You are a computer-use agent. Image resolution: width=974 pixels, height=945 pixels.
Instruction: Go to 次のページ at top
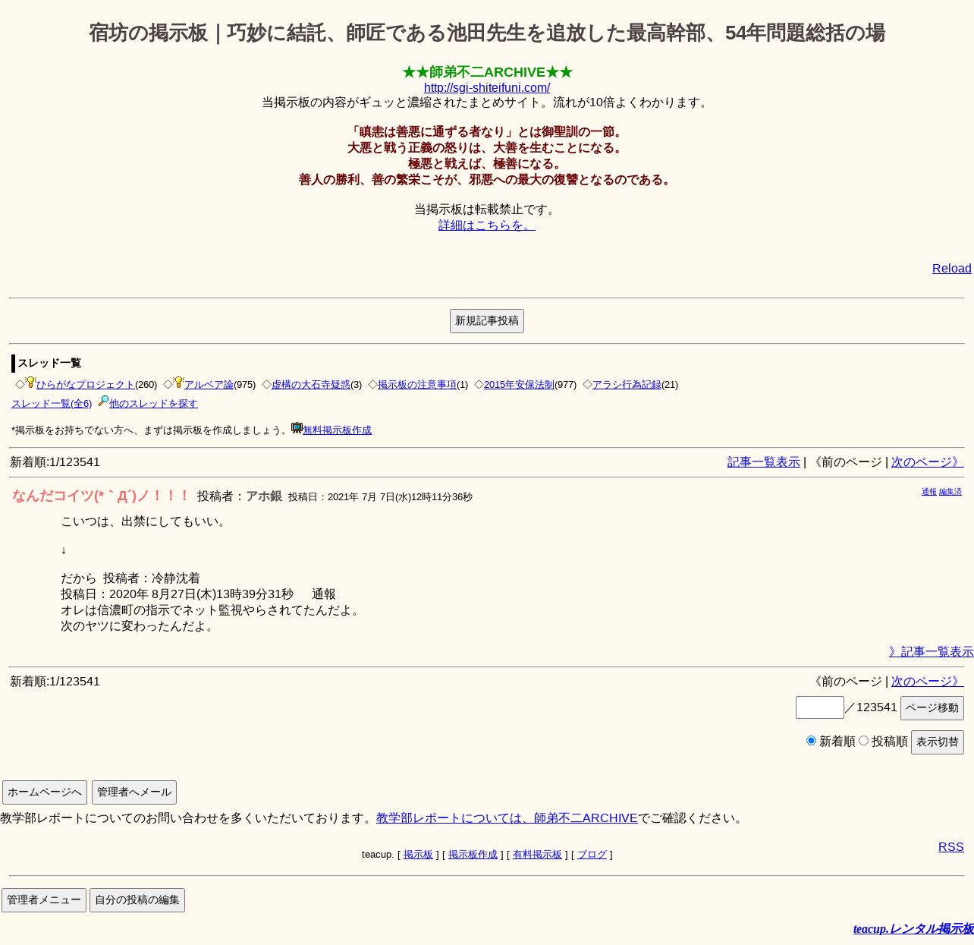pos(927,462)
